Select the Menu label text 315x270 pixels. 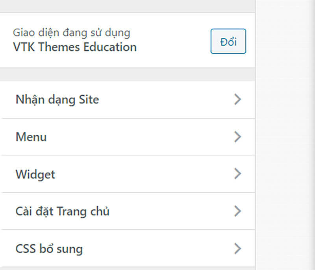31,137
